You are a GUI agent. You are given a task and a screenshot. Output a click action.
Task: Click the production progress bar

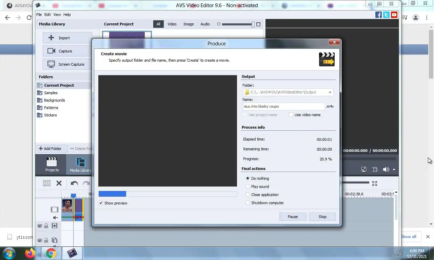(x=167, y=194)
